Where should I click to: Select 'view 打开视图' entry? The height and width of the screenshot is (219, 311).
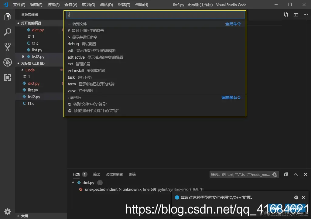155,91
